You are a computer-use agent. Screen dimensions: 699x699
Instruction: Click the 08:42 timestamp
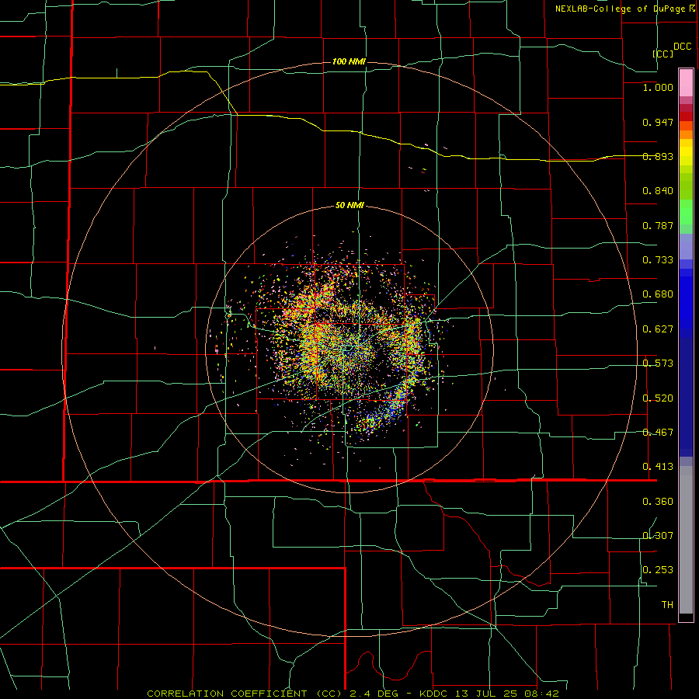click(x=541, y=694)
